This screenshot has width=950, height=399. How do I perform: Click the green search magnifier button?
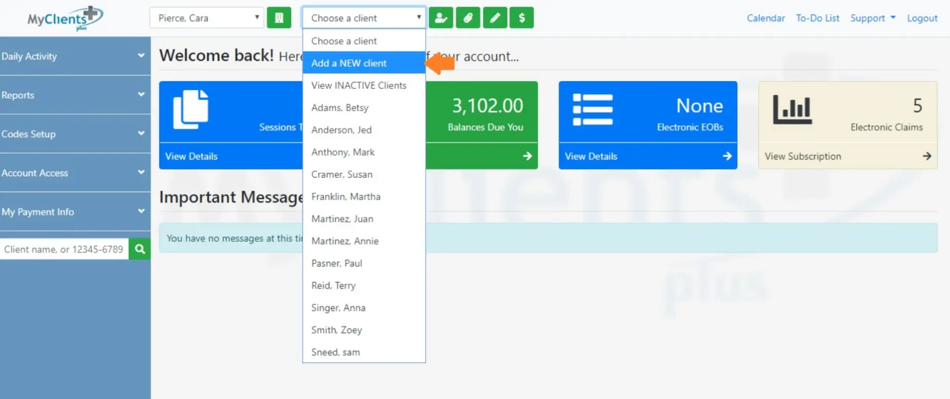[139, 249]
